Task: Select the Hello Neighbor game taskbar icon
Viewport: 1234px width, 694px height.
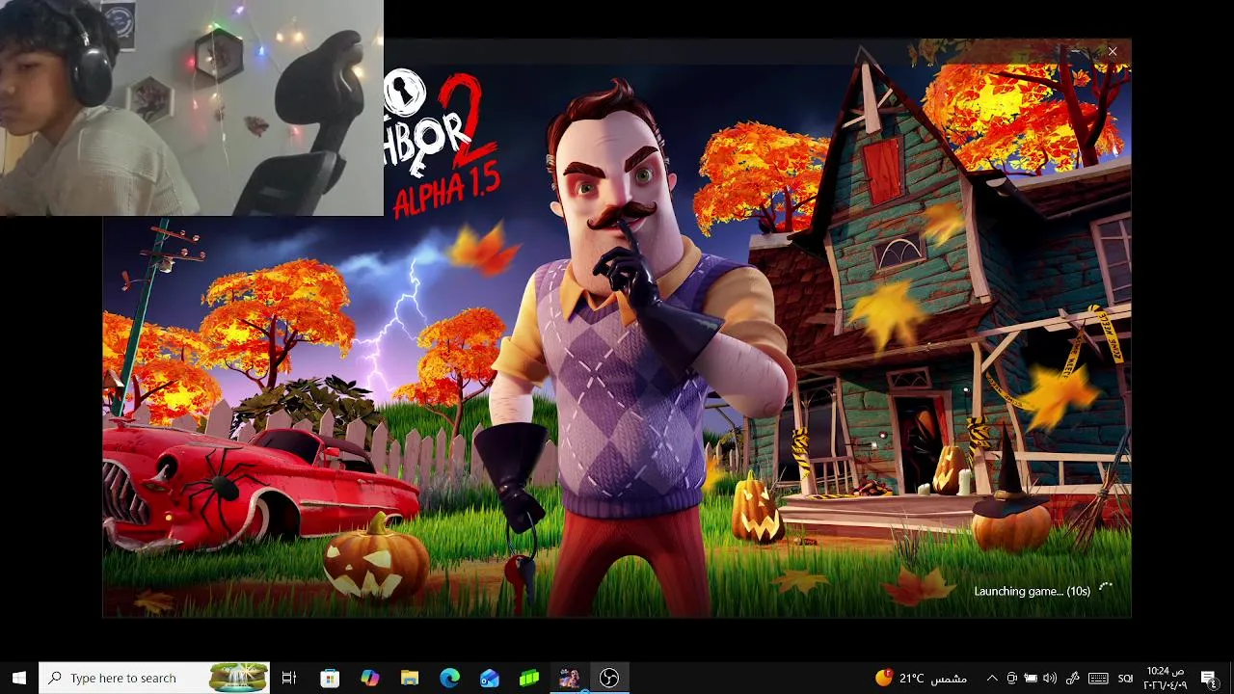Action: [x=569, y=678]
